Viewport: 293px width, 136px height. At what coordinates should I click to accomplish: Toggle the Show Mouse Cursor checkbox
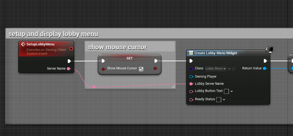(141, 69)
